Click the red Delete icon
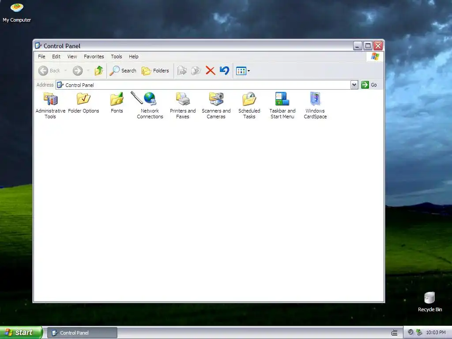This screenshot has width=452, height=339. click(211, 71)
